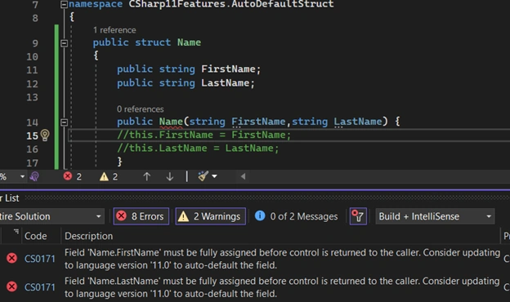Click line number 14 in the margin
Viewport: 510px width, 302px height.
click(32, 122)
